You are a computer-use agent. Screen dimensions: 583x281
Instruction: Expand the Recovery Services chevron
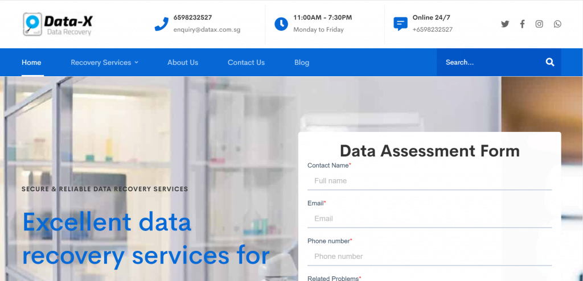(137, 63)
